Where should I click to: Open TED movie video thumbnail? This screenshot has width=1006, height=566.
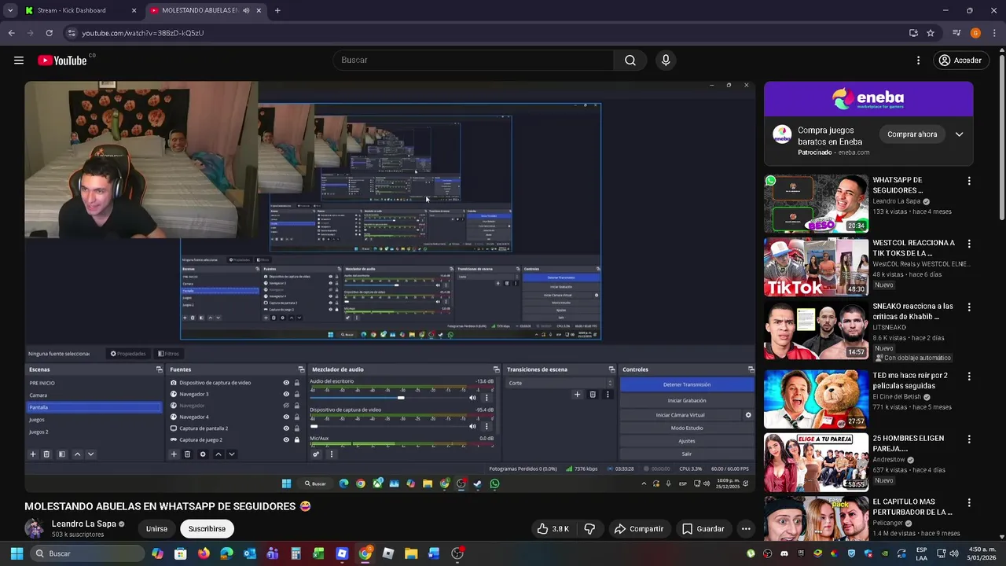coord(816,399)
